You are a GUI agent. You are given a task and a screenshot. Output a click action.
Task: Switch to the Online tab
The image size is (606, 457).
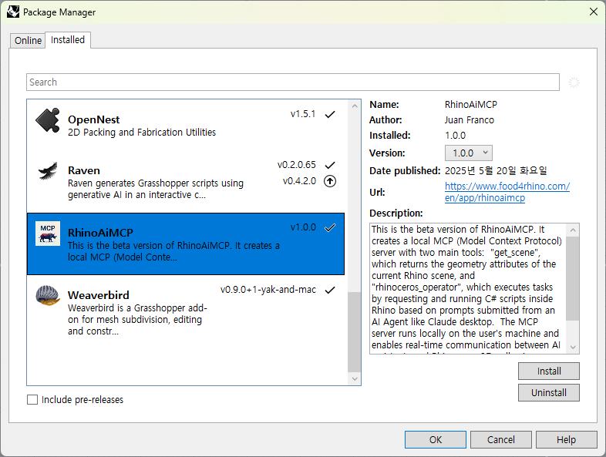click(x=28, y=40)
